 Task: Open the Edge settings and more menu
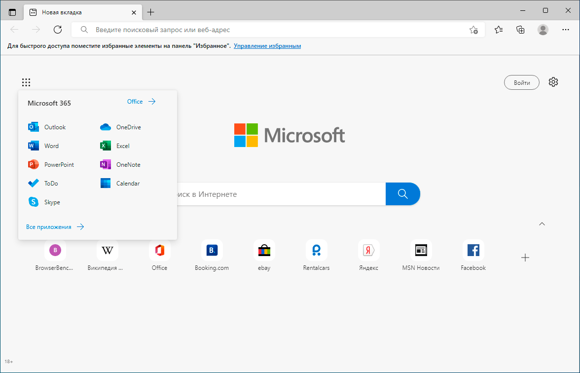[566, 30]
